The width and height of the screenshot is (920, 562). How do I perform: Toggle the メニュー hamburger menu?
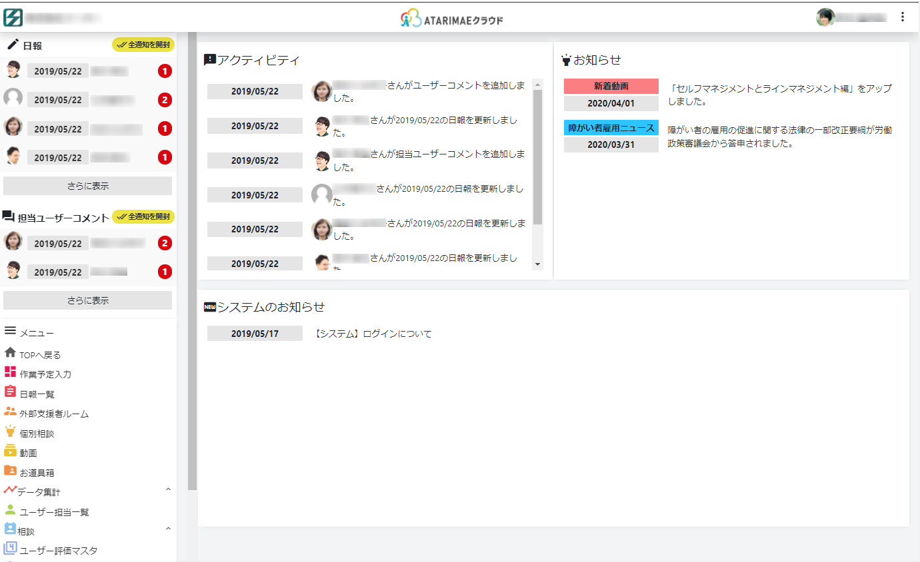tap(10, 331)
